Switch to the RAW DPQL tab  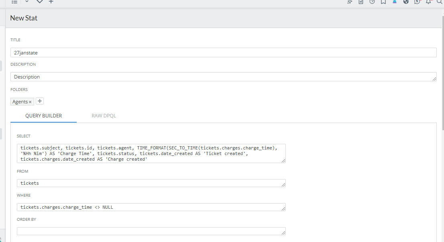point(104,116)
